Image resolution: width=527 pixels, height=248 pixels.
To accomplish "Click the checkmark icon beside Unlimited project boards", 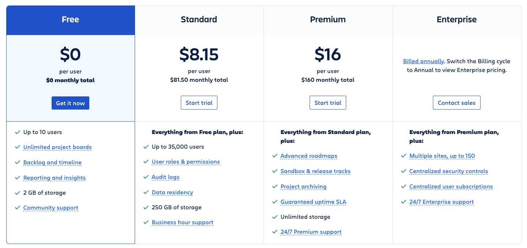I will point(17,147).
